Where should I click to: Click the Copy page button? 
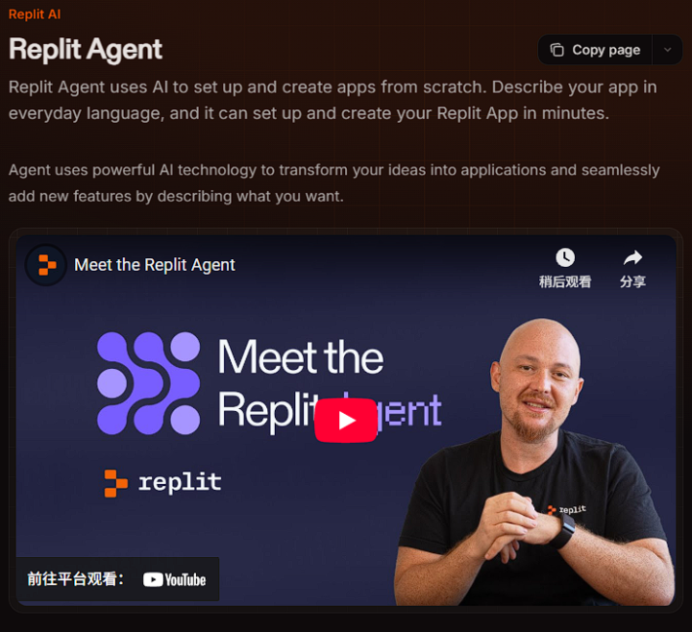(595, 50)
